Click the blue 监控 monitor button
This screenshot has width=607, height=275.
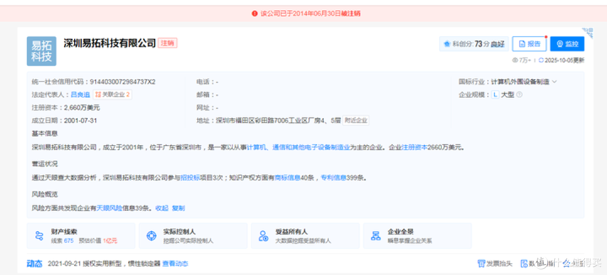(x=567, y=44)
